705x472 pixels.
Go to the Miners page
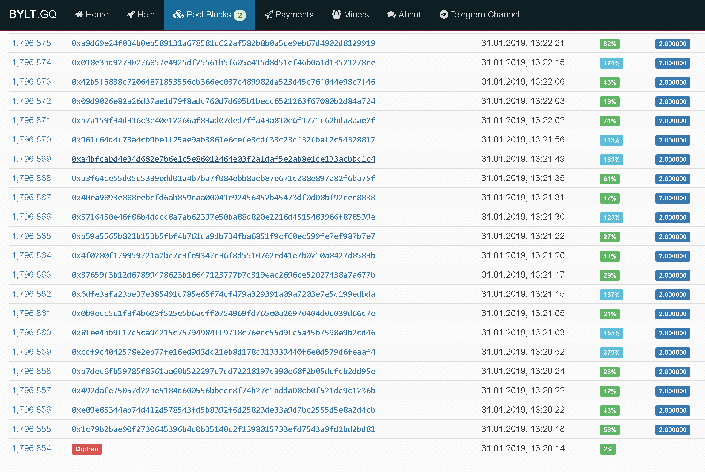point(356,14)
